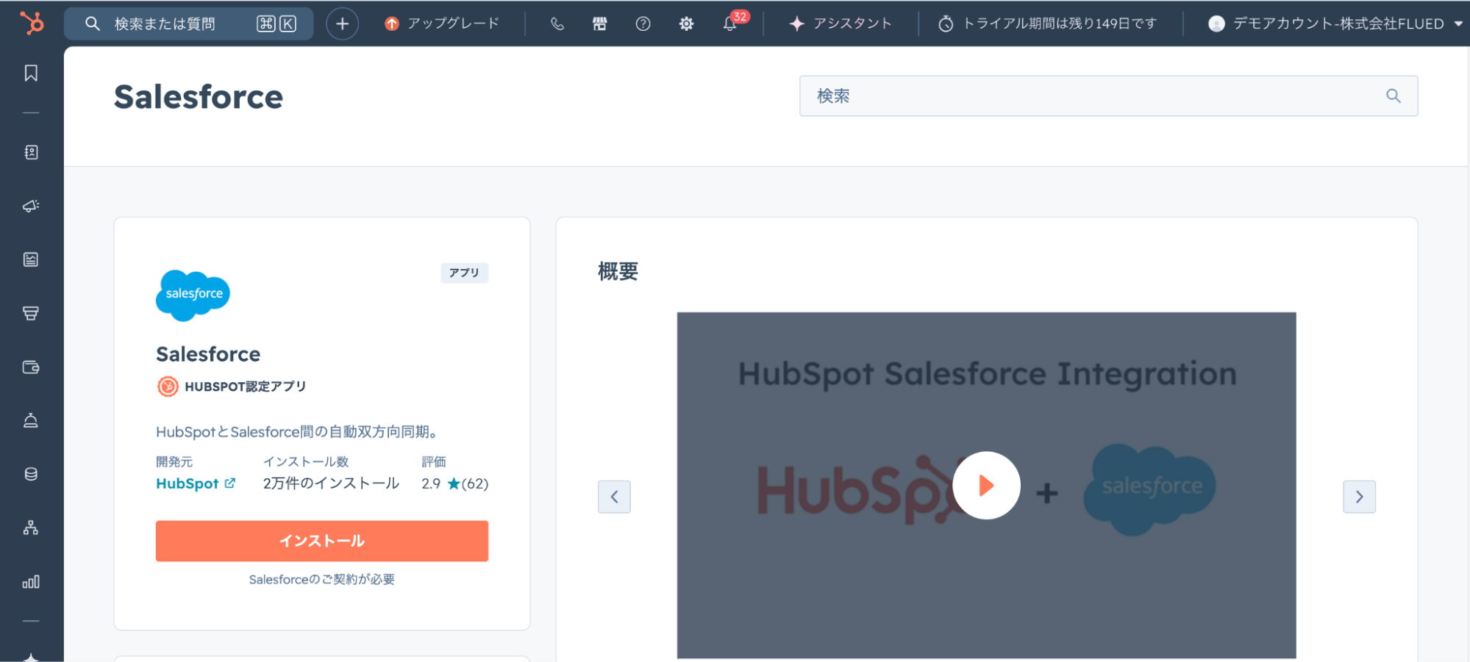The image size is (1470, 662).
Task: Click the HubSpot certified app badge icon
Action: click(168, 386)
